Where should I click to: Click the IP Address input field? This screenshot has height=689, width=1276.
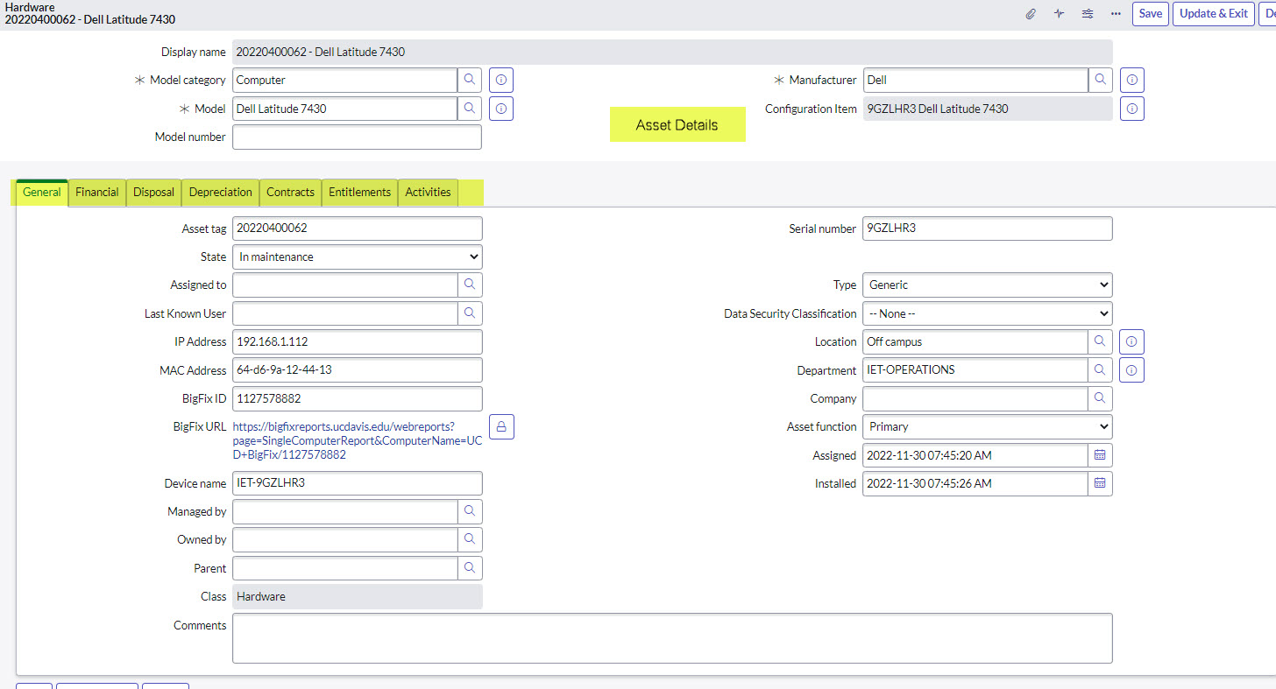(358, 341)
